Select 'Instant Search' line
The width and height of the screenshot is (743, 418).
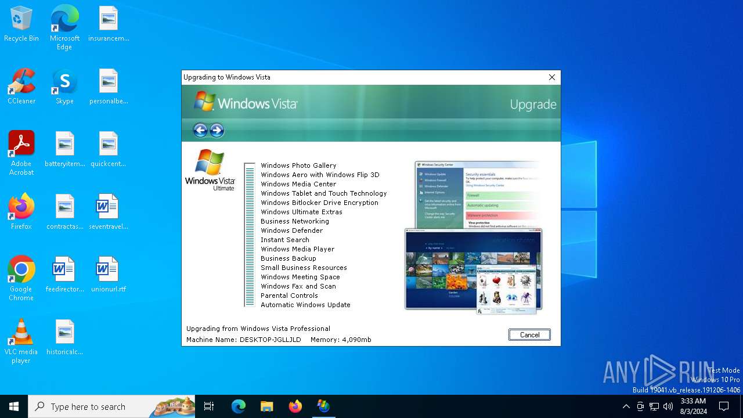tap(285, 240)
